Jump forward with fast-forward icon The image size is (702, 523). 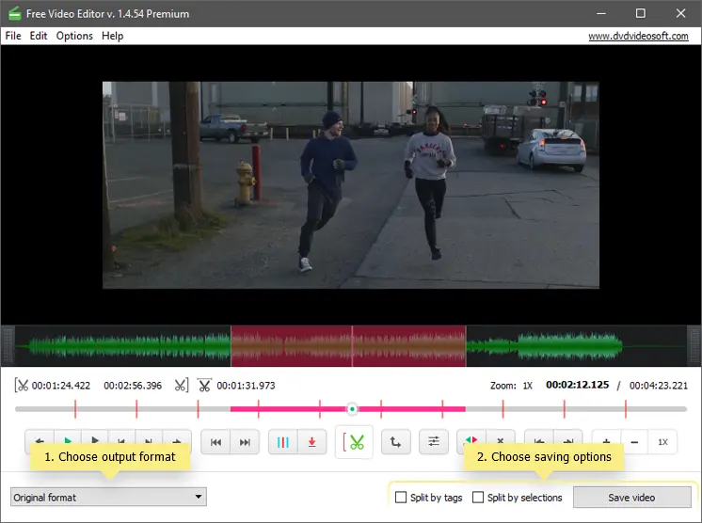245,441
